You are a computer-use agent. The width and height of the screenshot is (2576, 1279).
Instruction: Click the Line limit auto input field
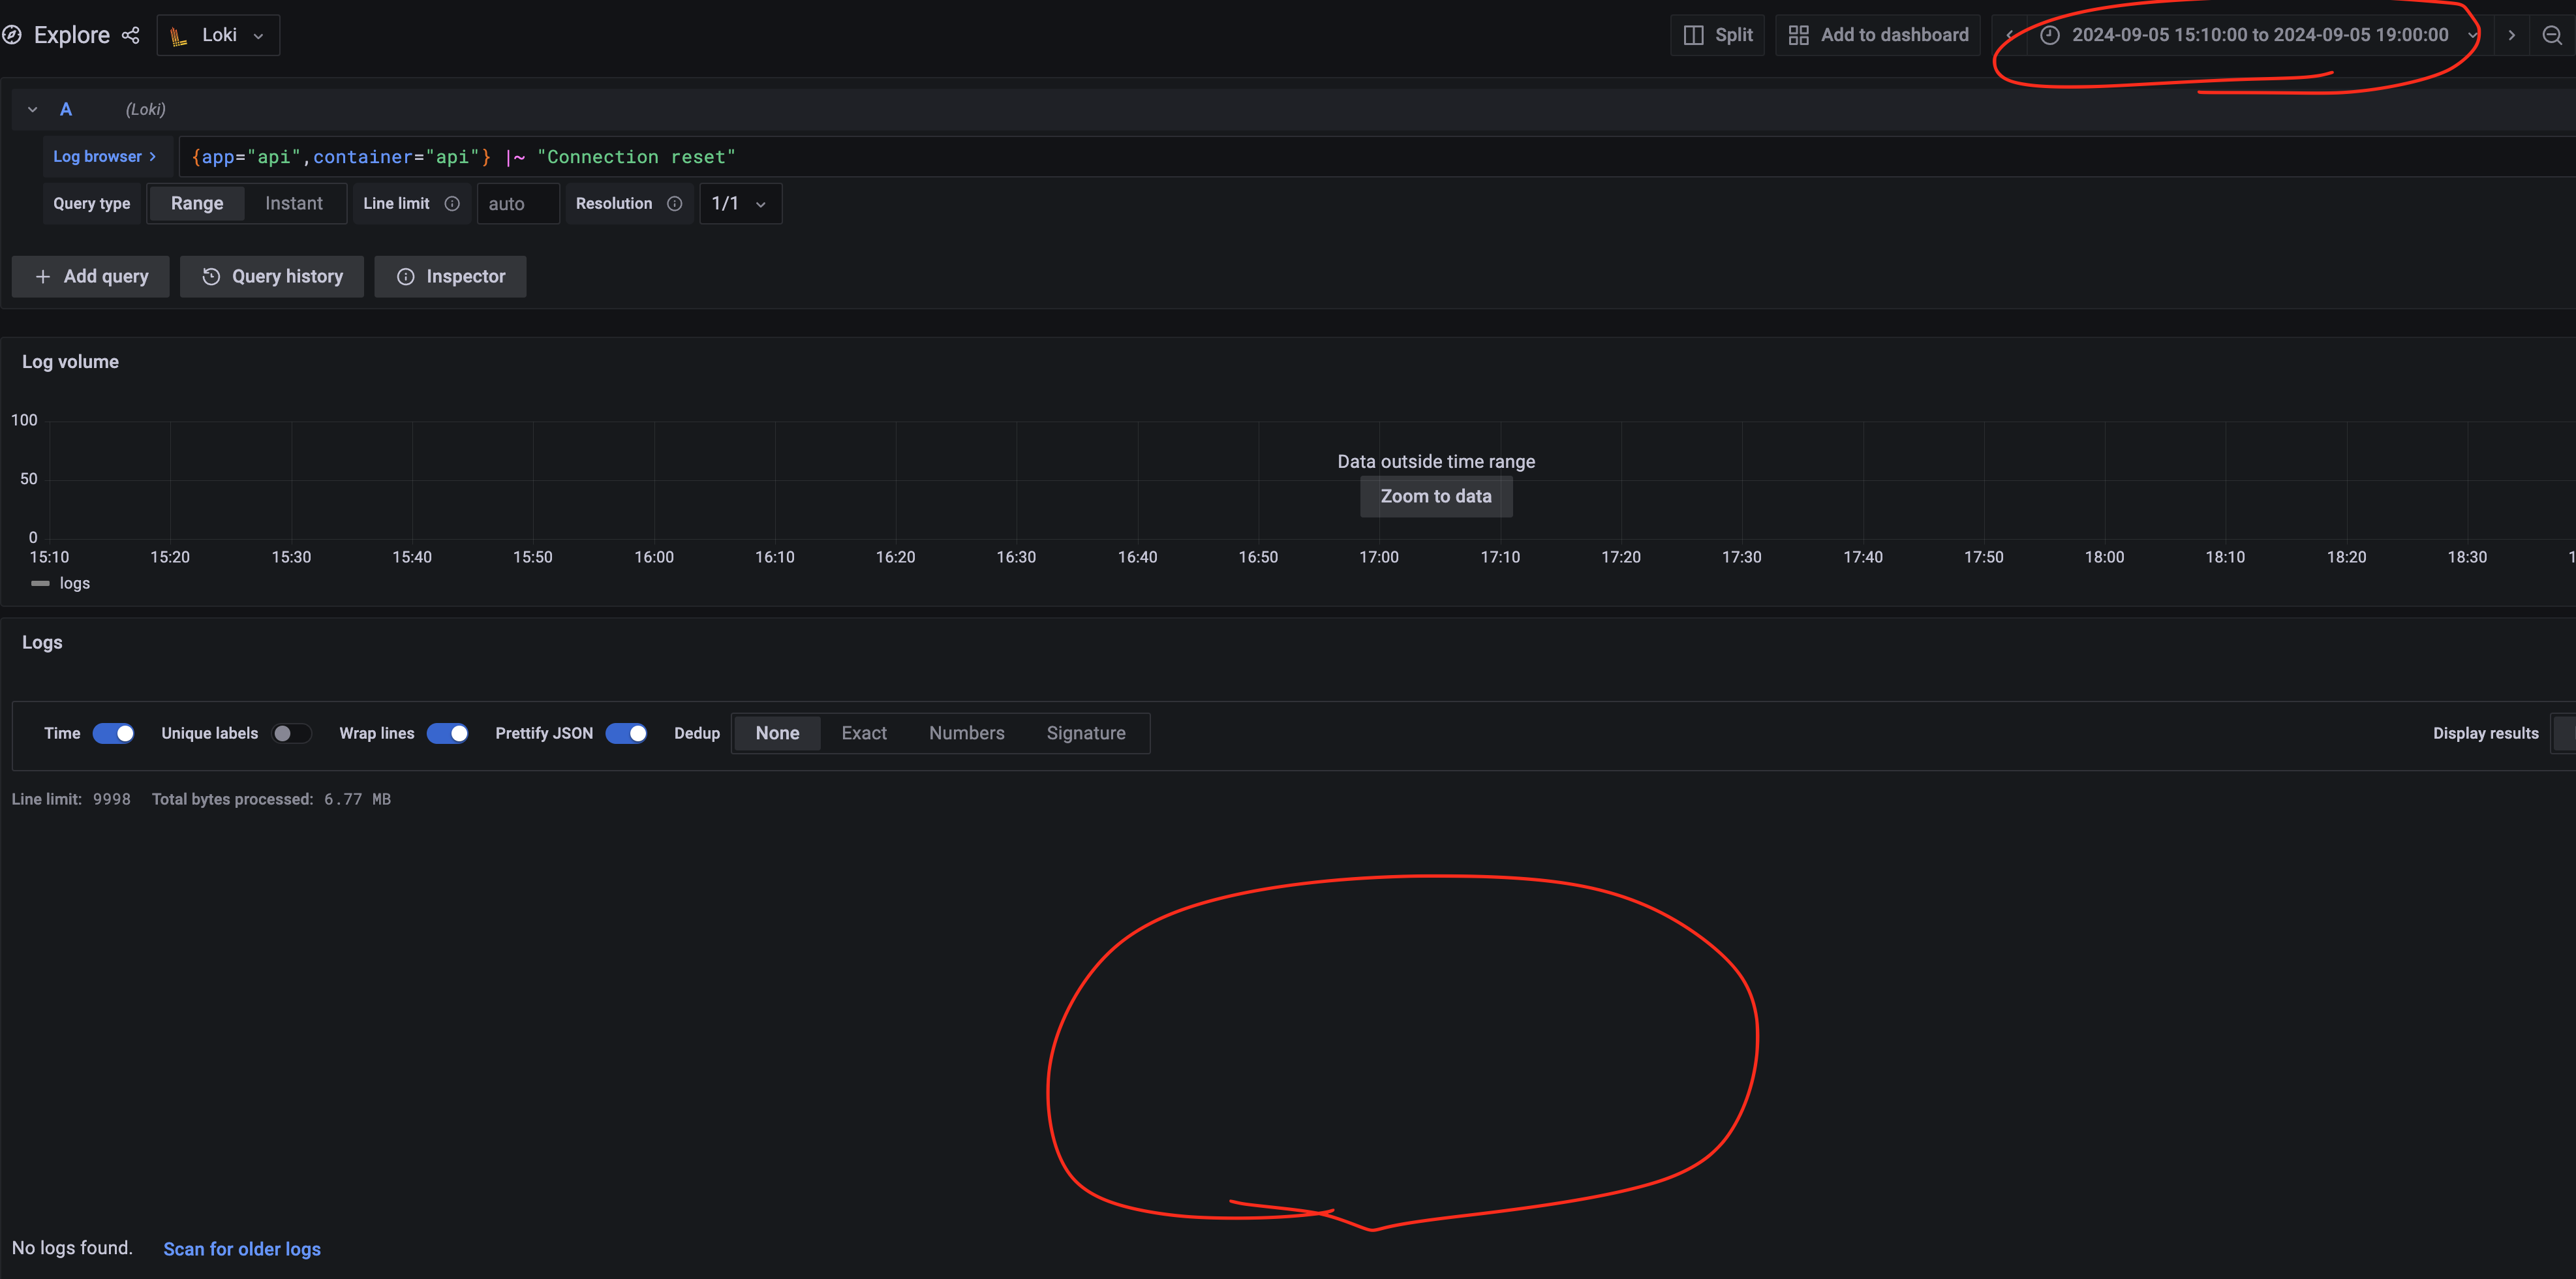(517, 203)
